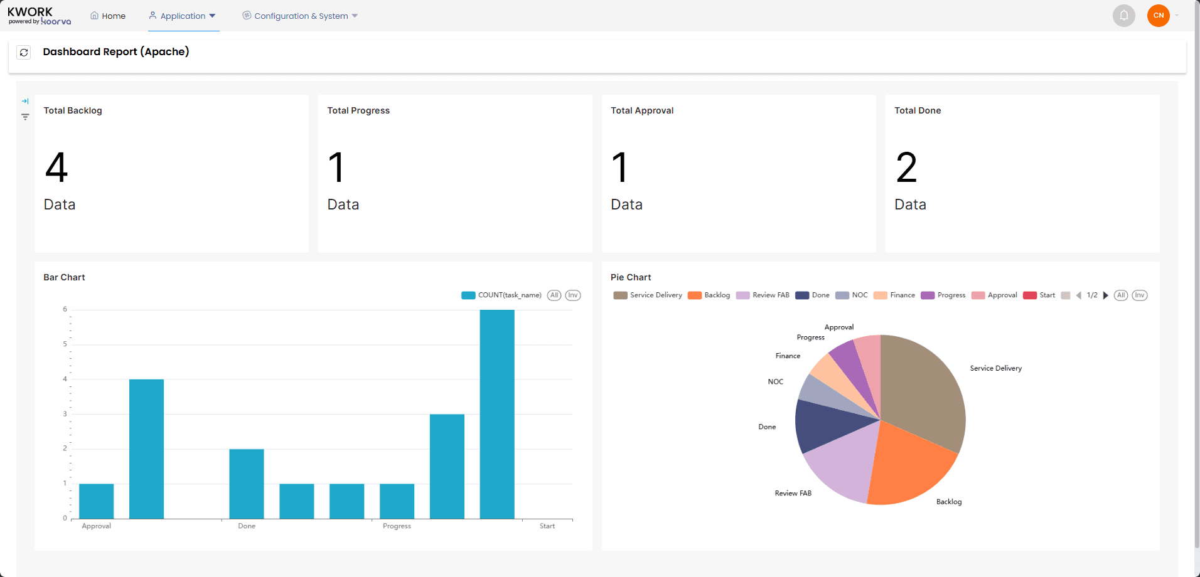Expand Configuration & System dropdown
The width and height of the screenshot is (1200, 577).
click(300, 16)
